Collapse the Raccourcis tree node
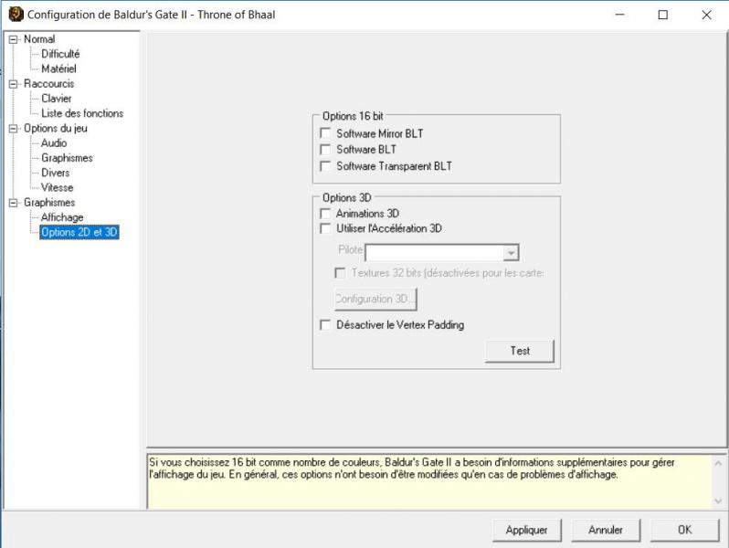The height and width of the screenshot is (548, 729). (x=13, y=84)
